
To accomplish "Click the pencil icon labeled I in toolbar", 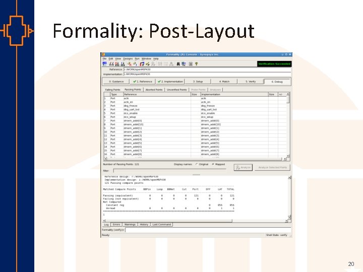I will 135,64.
